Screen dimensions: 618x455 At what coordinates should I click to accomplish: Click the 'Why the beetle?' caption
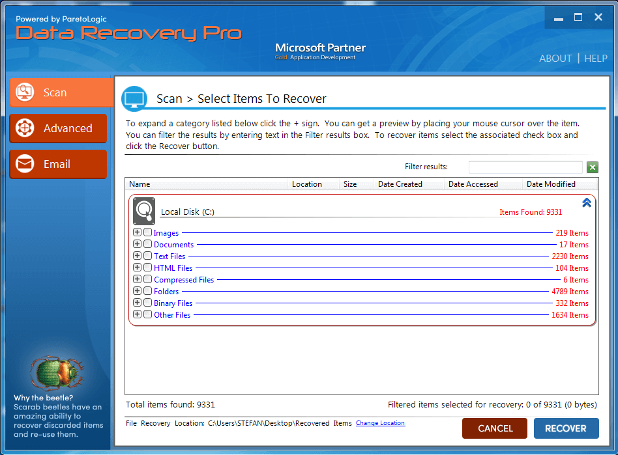click(x=44, y=398)
